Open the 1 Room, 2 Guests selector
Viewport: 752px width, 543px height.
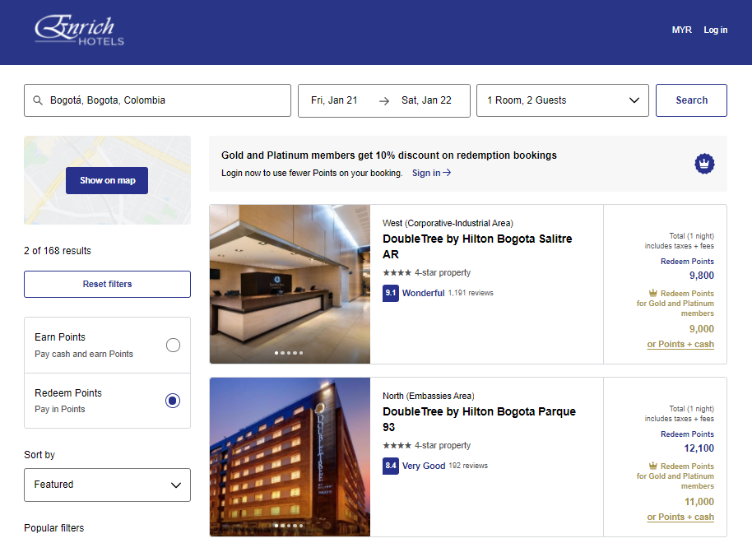pyautogui.click(x=562, y=100)
